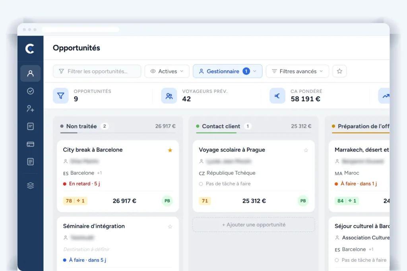Image resolution: width=407 pixels, height=271 pixels.
Task: Open the Séminaire d'intégration card title
Action: click(x=94, y=226)
